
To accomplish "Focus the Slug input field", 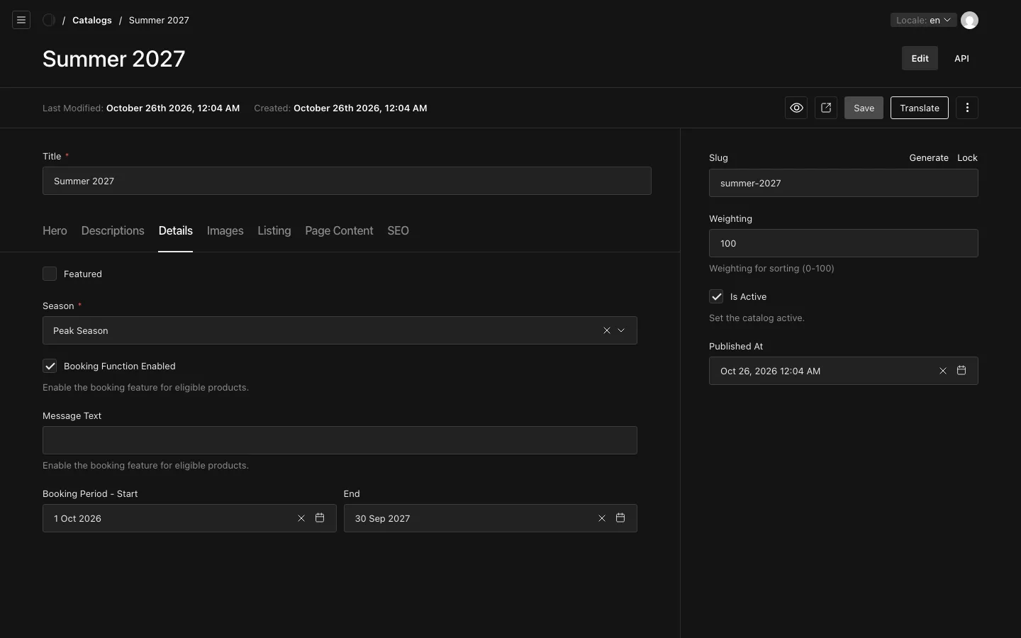I will 844,183.
